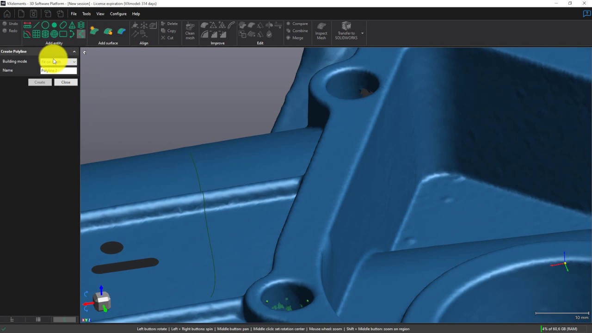Viewport: 592px width, 333px height.
Task: Select the cone entity tool
Action: (x=72, y=25)
